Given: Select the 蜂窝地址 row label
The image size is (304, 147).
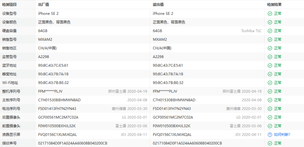Looking at the screenshot, I should point(9,74).
